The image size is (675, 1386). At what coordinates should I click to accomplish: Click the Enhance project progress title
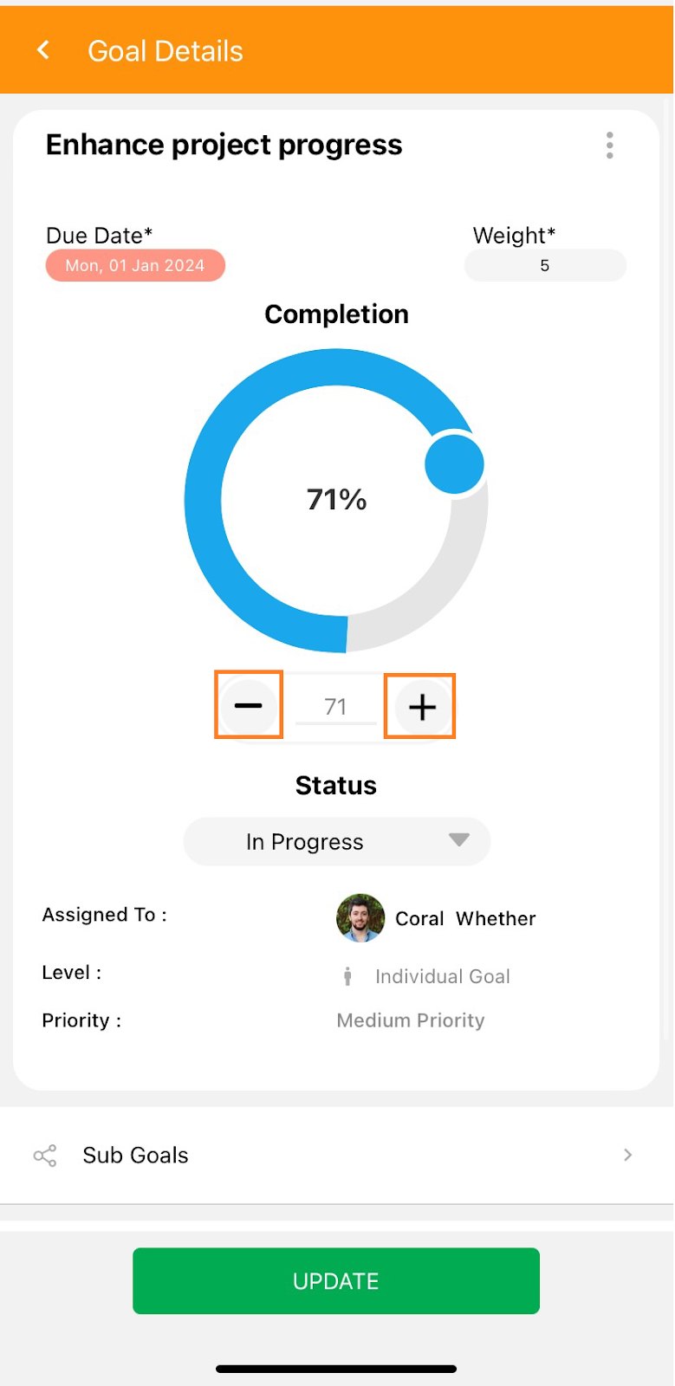point(224,145)
